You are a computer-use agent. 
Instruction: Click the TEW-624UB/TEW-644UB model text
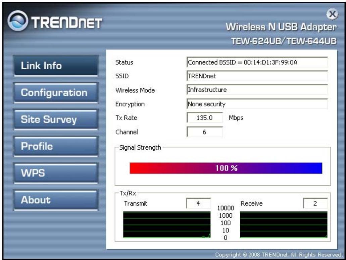click(x=284, y=41)
